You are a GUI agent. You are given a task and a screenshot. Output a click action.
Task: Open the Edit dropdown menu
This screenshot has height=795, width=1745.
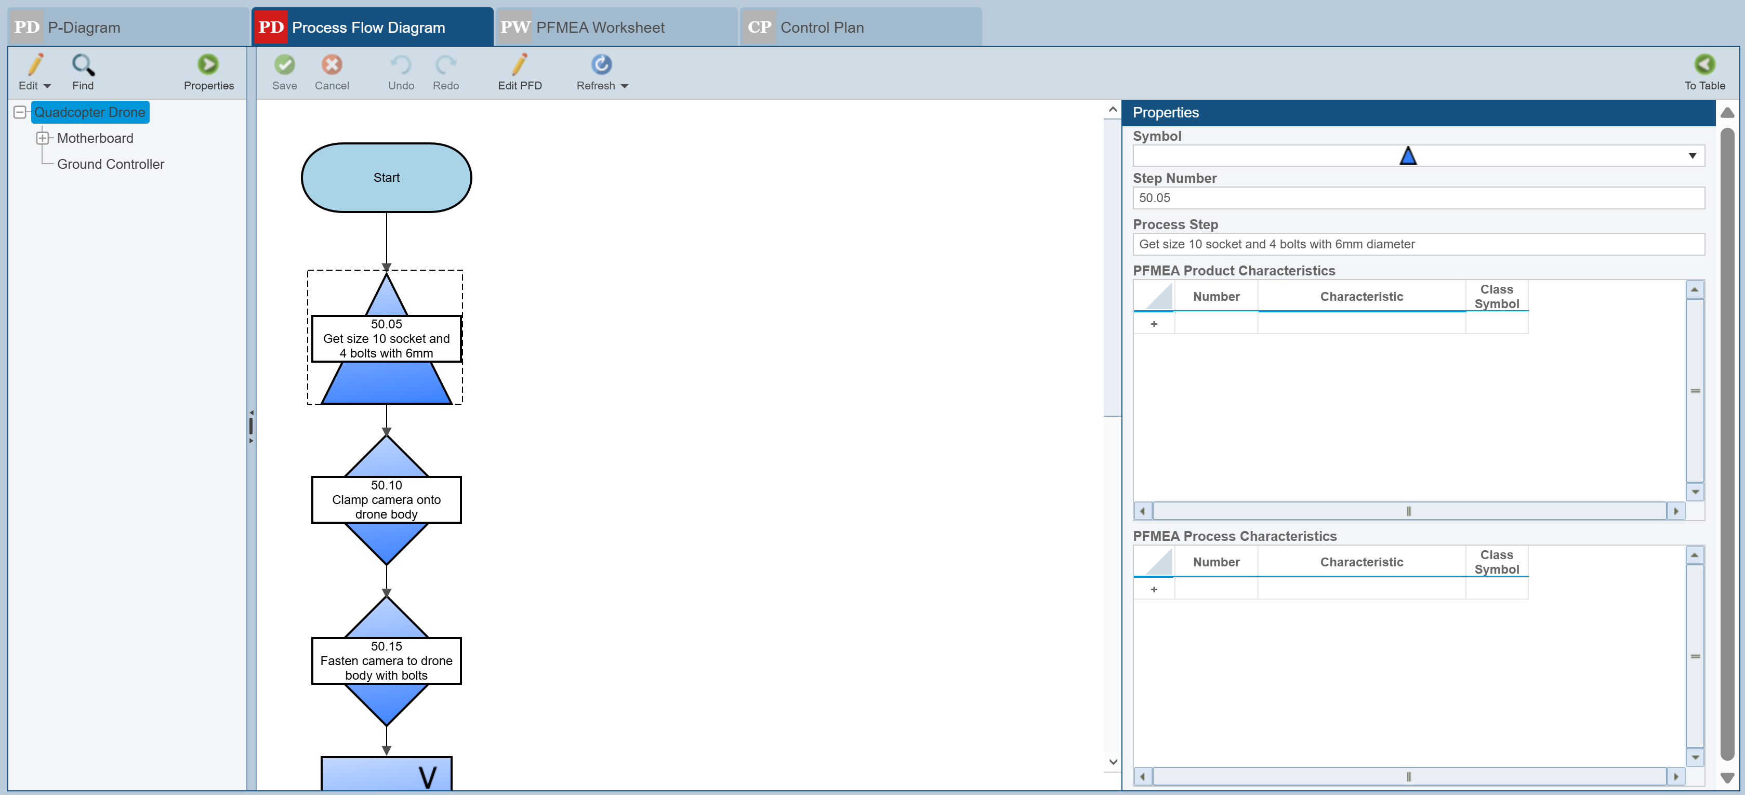[x=47, y=86]
